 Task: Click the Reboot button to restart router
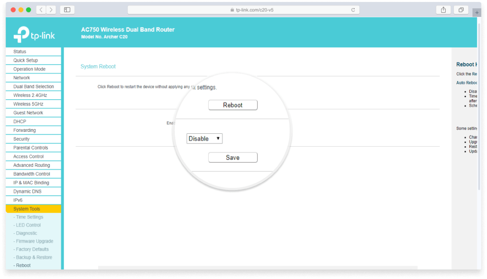click(233, 105)
